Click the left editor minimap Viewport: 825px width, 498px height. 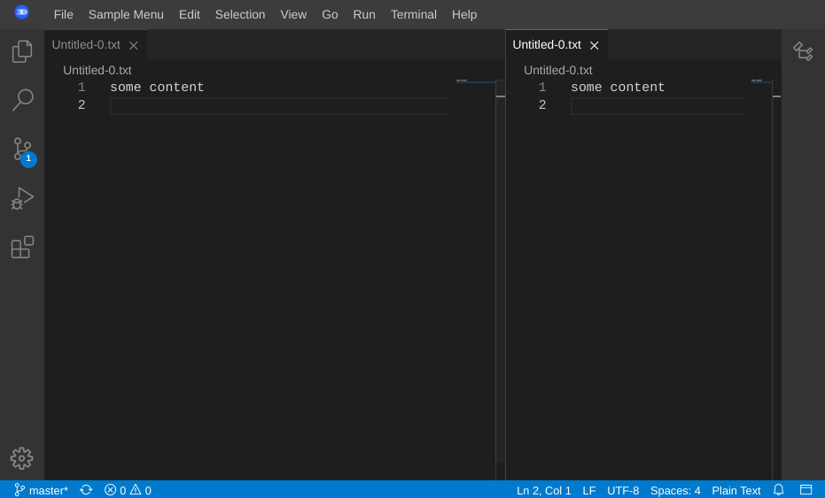point(476,279)
